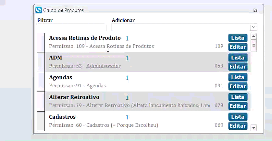Open Lista for Cadastros
The width and height of the screenshot is (272, 141).
238,117
